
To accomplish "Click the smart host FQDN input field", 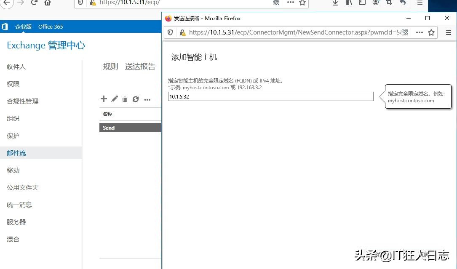I will click(x=270, y=96).
